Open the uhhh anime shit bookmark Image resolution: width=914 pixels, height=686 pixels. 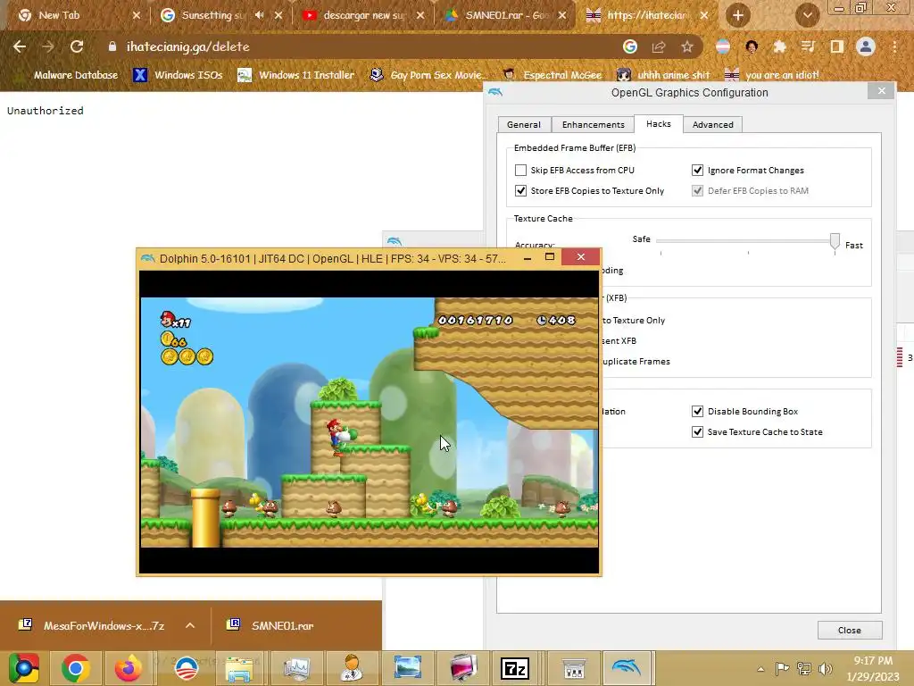664,75
